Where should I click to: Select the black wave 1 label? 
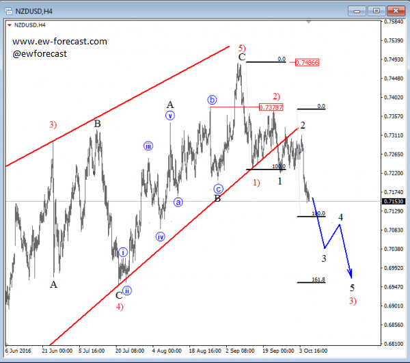tap(279, 181)
